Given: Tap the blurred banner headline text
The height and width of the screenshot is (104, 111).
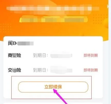Looking at the screenshot, I should click(53, 9).
